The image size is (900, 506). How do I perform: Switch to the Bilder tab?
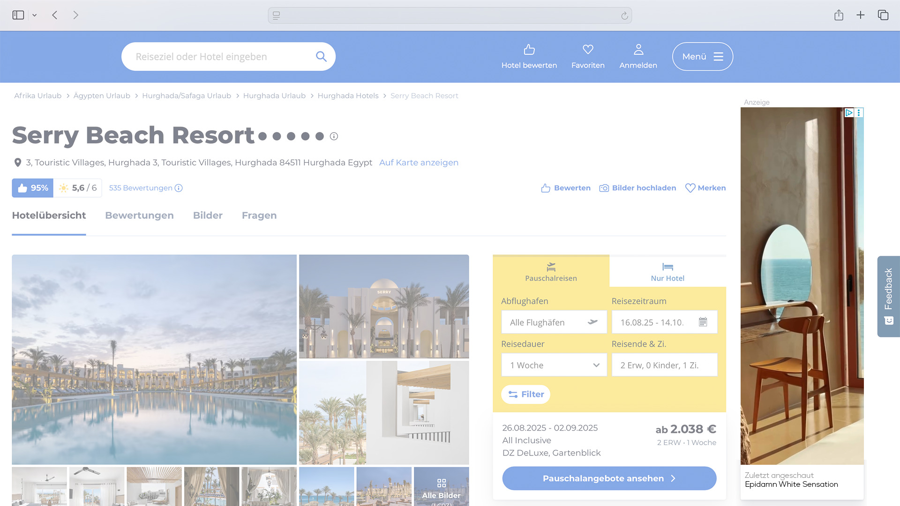[x=208, y=216]
